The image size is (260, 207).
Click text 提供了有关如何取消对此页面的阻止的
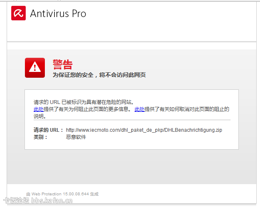pos(187,109)
